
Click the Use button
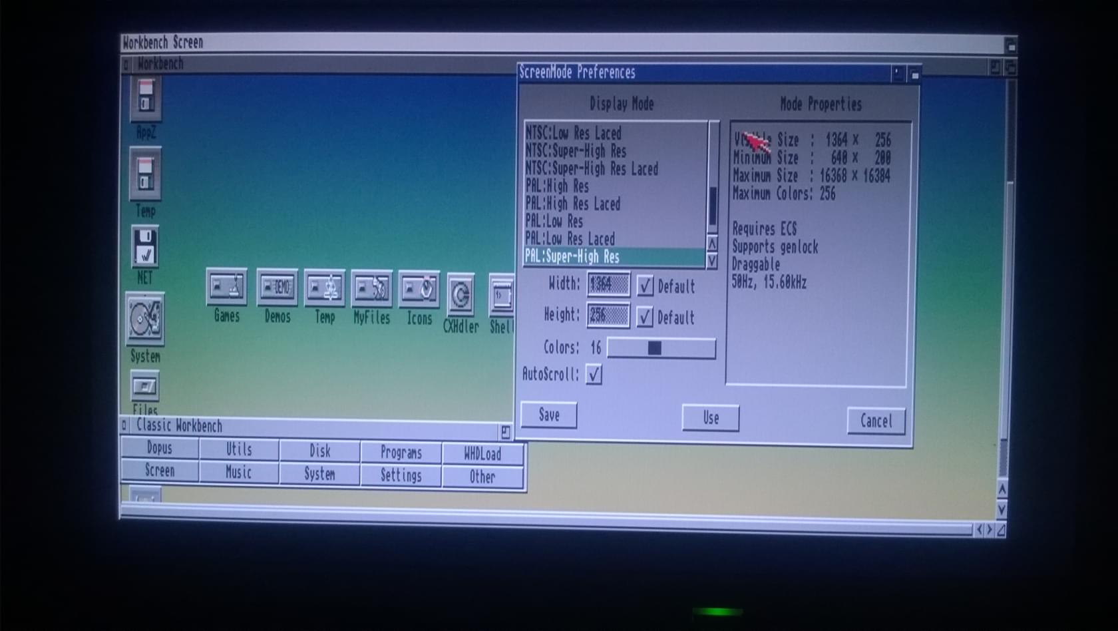click(x=711, y=418)
